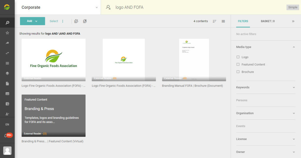Open the search icon in the sidebar
The image size is (301, 158).
(x=7, y=23)
